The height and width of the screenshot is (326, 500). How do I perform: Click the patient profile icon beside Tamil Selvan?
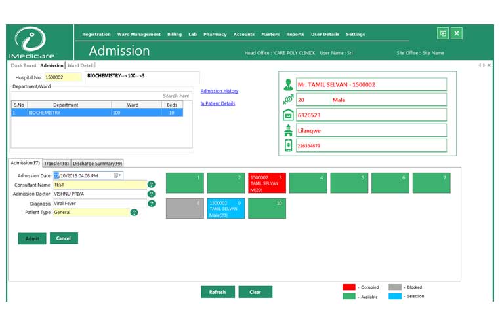(288, 84)
